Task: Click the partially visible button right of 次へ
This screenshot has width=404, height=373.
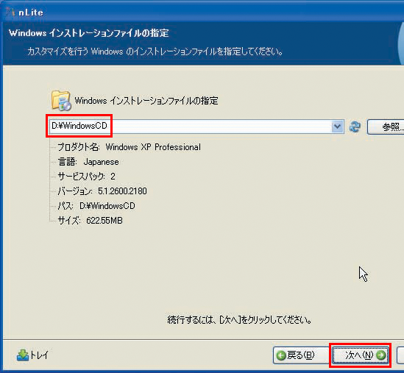Action: pyautogui.click(x=400, y=355)
